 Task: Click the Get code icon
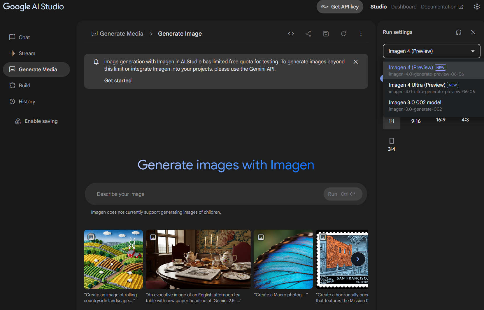point(291,34)
